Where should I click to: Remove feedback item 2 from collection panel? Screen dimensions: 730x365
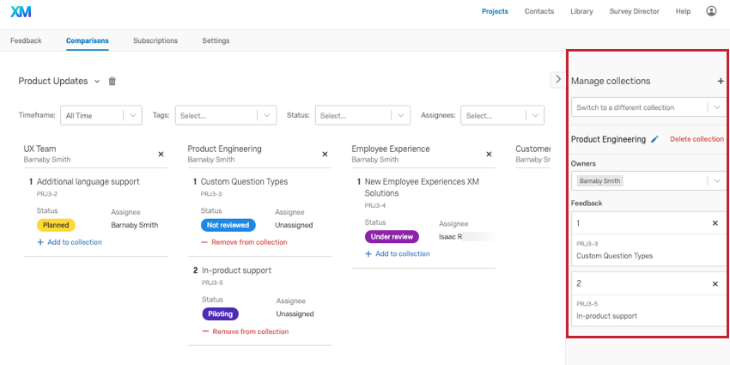click(x=715, y=283)
